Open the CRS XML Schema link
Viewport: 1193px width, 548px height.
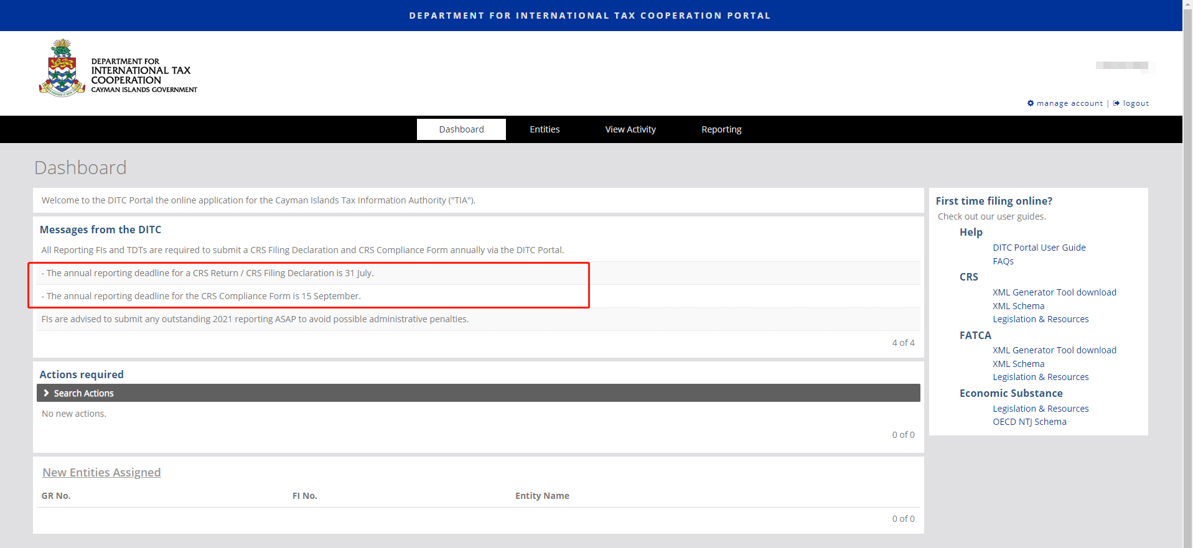tap(1018, 306)
